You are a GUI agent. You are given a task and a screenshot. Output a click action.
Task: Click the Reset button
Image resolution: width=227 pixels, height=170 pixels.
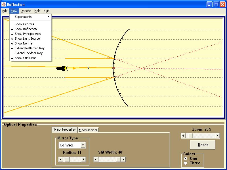tap(203, 145)
